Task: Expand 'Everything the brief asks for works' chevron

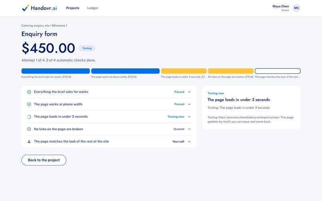Action: coord(189,92)
